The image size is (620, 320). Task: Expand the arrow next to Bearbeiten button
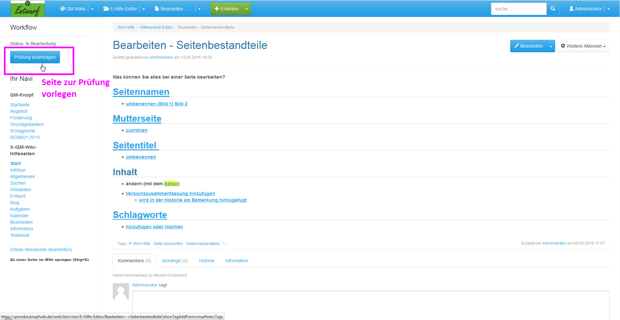(551, 46)
